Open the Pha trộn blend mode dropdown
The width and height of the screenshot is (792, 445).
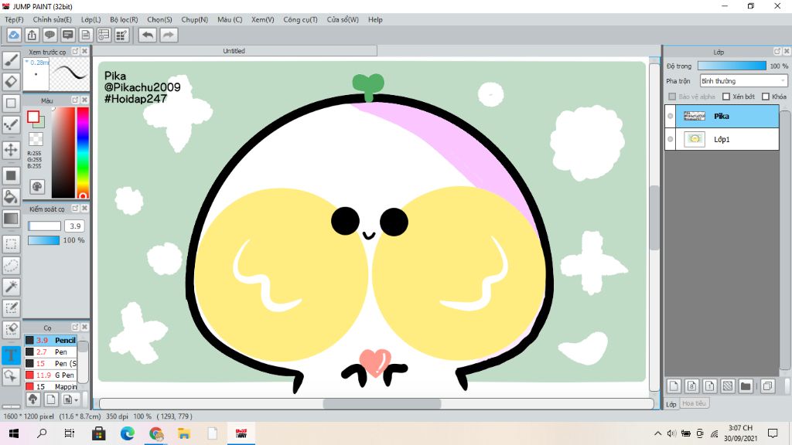pyautogui.click(x=743, y=81)
